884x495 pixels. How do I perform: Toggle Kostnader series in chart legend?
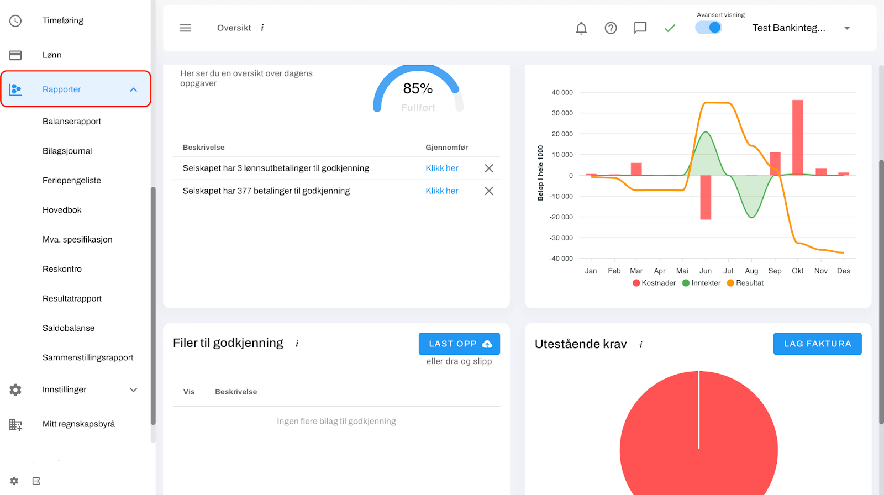(x=654, y=283)
